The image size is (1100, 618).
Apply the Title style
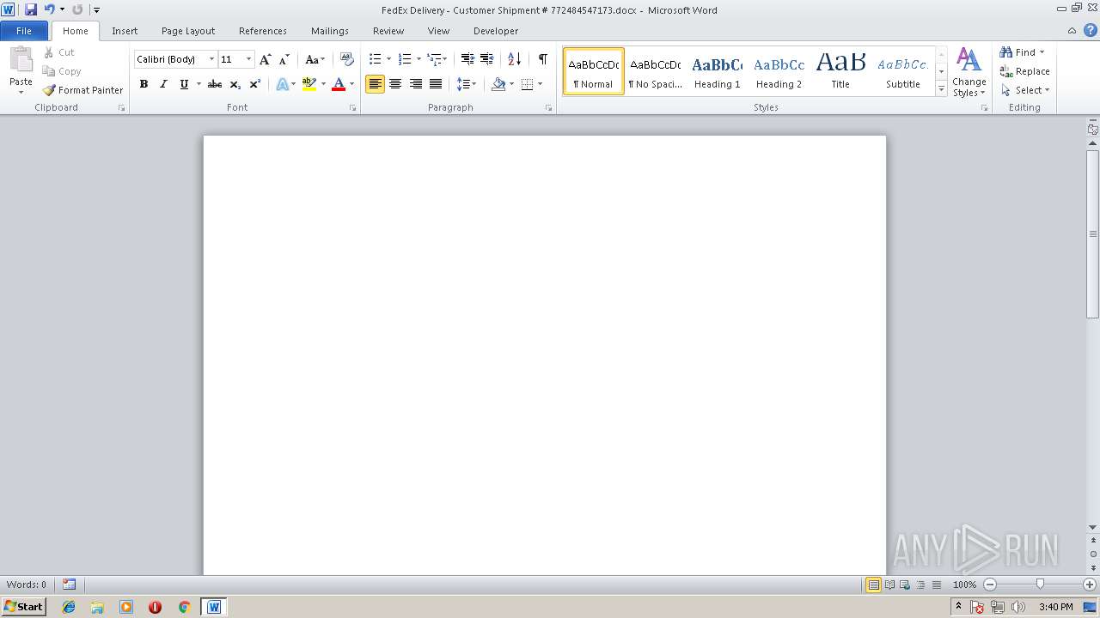(x=840, y=71)
